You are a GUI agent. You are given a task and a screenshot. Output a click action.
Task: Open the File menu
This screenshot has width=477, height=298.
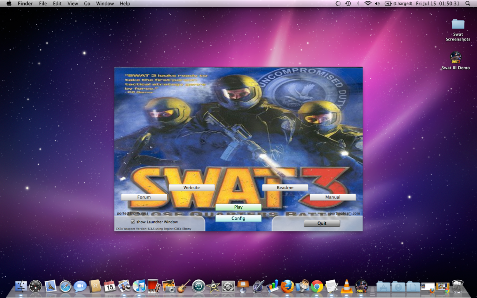(43, 4)
